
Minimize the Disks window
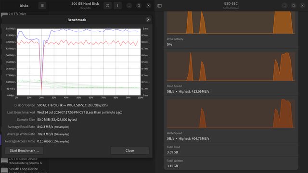click(x=129, y=5)
